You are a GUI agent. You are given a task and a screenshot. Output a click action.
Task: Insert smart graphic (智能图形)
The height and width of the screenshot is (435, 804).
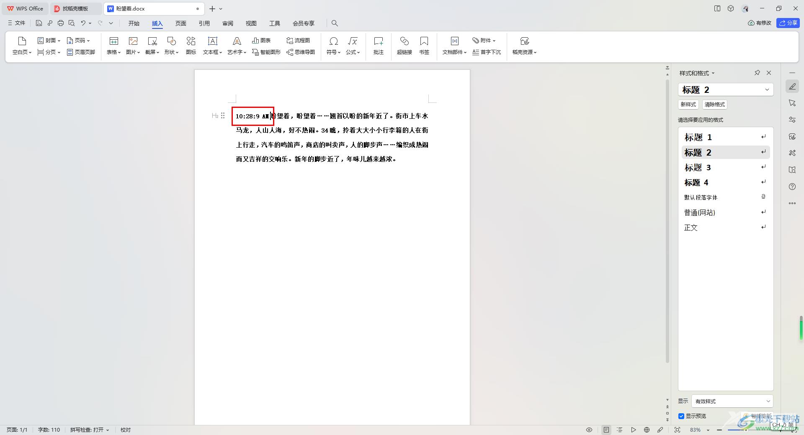click(266, 52)
